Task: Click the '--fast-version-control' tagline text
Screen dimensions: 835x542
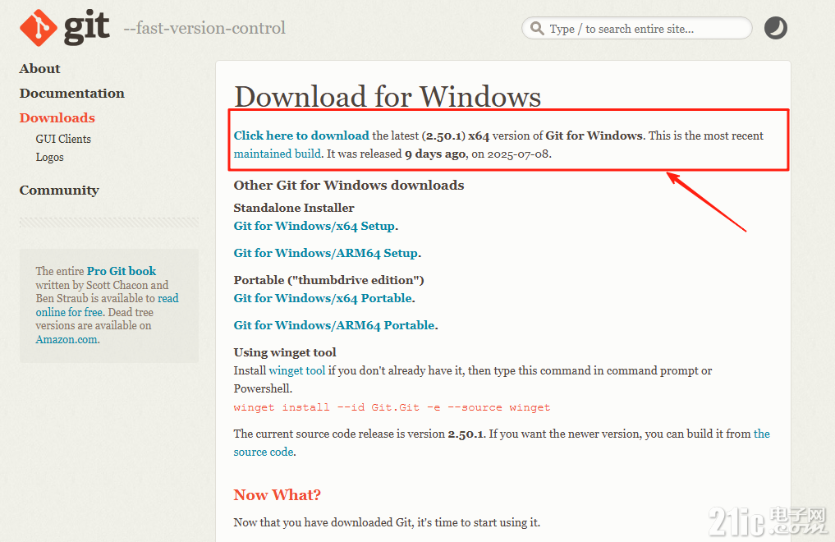Action: [x=204, y=28]
